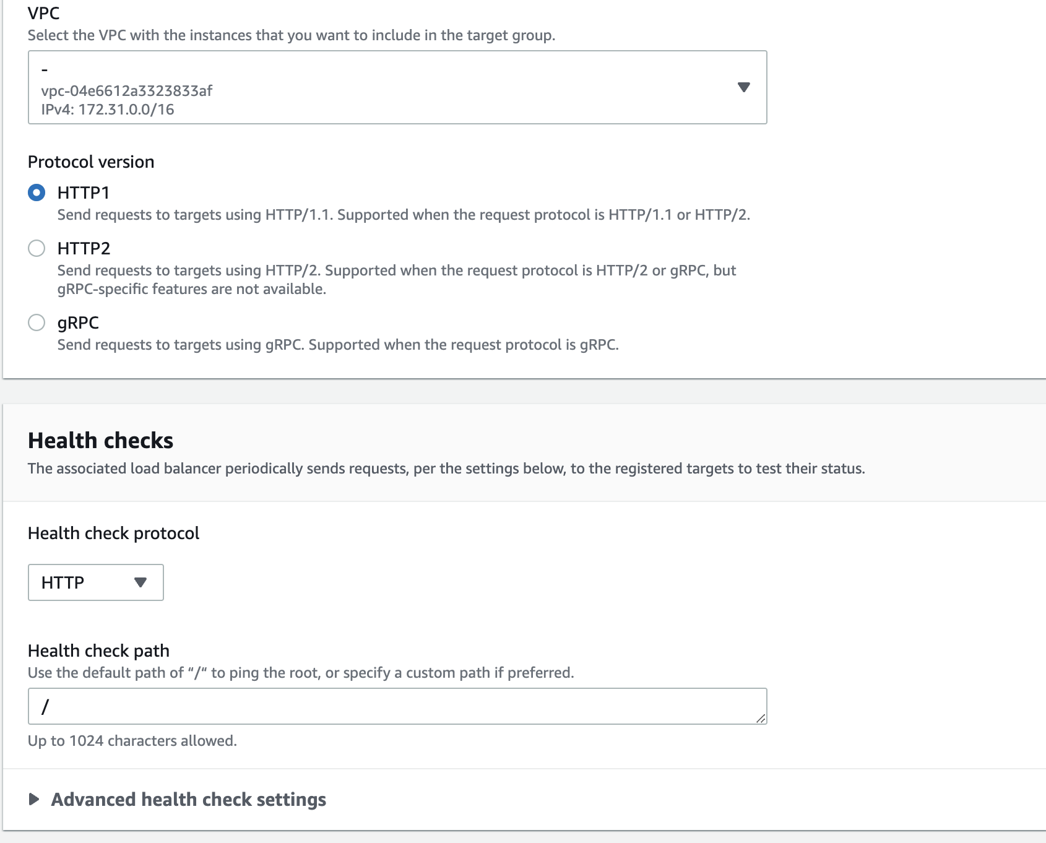The height and width of the screenshot is (843, 1046).
Task: Expand Advanced health check settings section
Action: [x=188, y=800]
